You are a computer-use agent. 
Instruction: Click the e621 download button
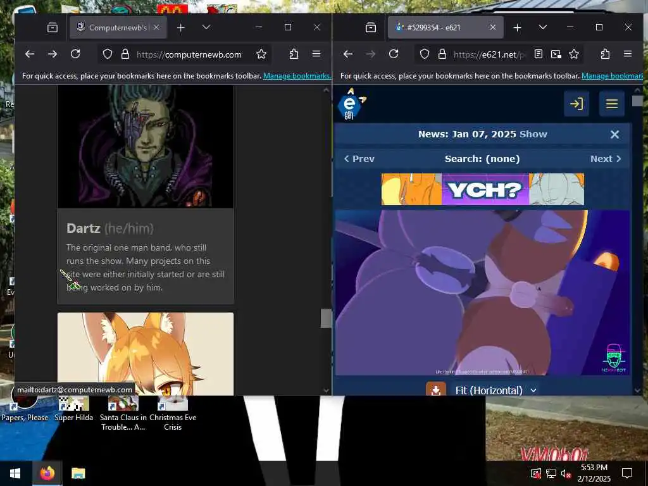(x=436, y=390)
